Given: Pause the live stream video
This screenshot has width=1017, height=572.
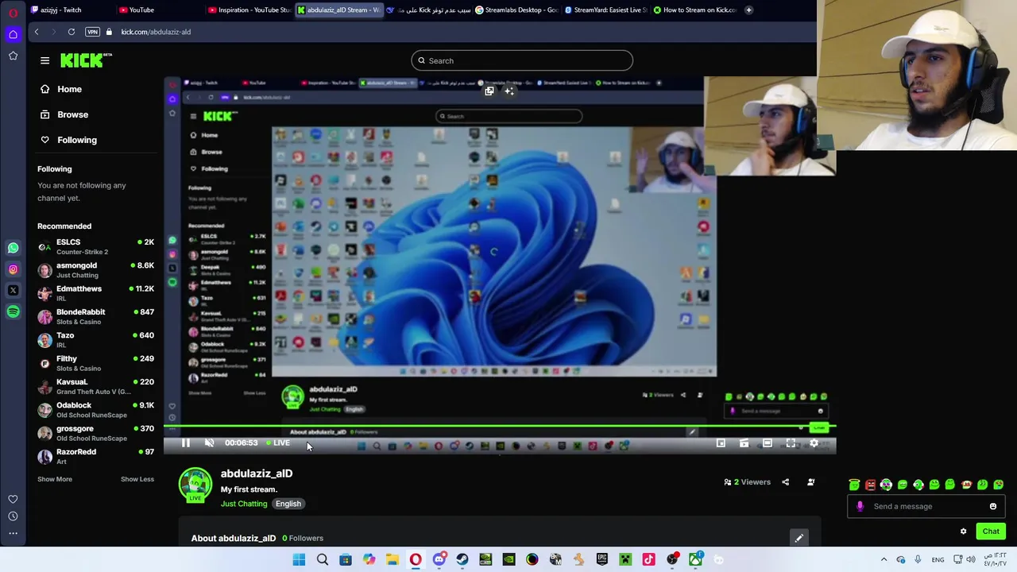Looking at the screenshot, I should click(x=185, y=443).
